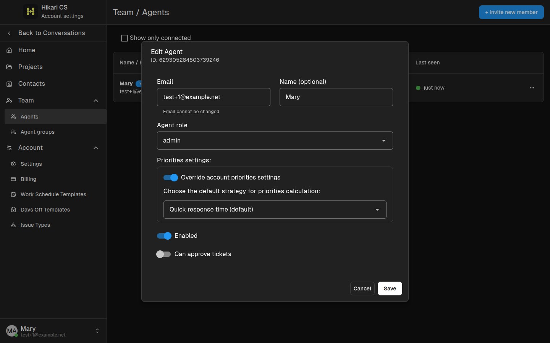This screenshot has width=550, height=343.
Task: Click the Team people icon
Action: pyautogui.click(x=9, y=101)
